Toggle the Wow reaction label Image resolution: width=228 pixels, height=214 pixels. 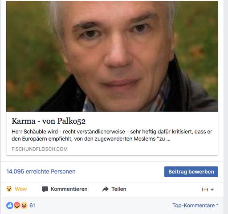click(x=21, y=189)
